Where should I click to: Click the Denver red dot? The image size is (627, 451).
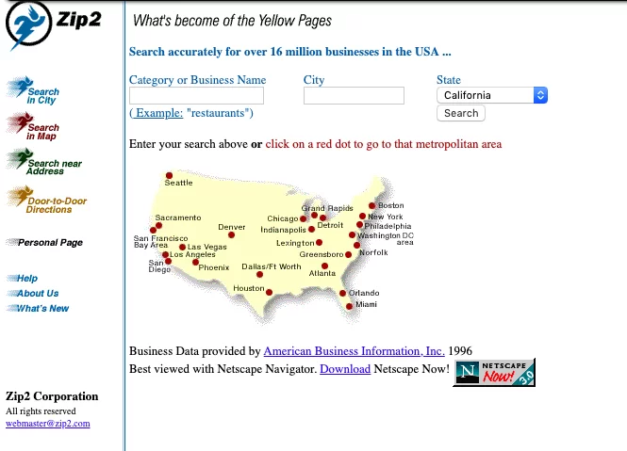(231, 234)
